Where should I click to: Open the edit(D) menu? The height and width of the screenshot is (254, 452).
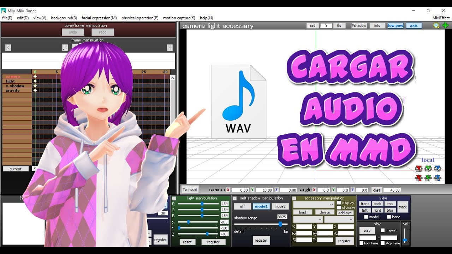pos(23,18)
